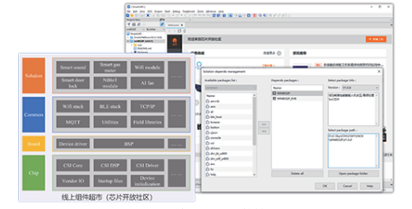The height and width of the screenshot is (209, 412).
Task: Click the Open package folder button
Action: pos(353,173)
